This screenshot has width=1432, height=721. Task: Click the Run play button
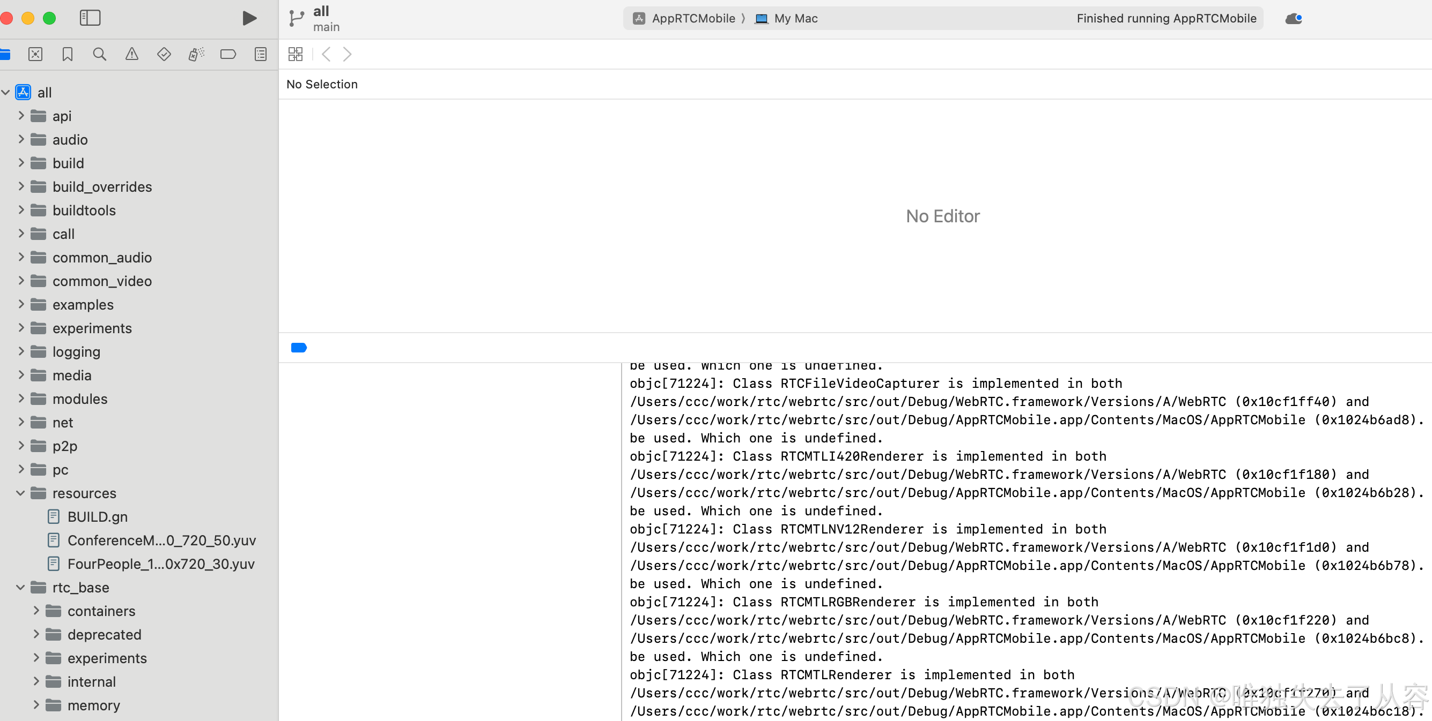pyautogui.click(x=249, y=18)
